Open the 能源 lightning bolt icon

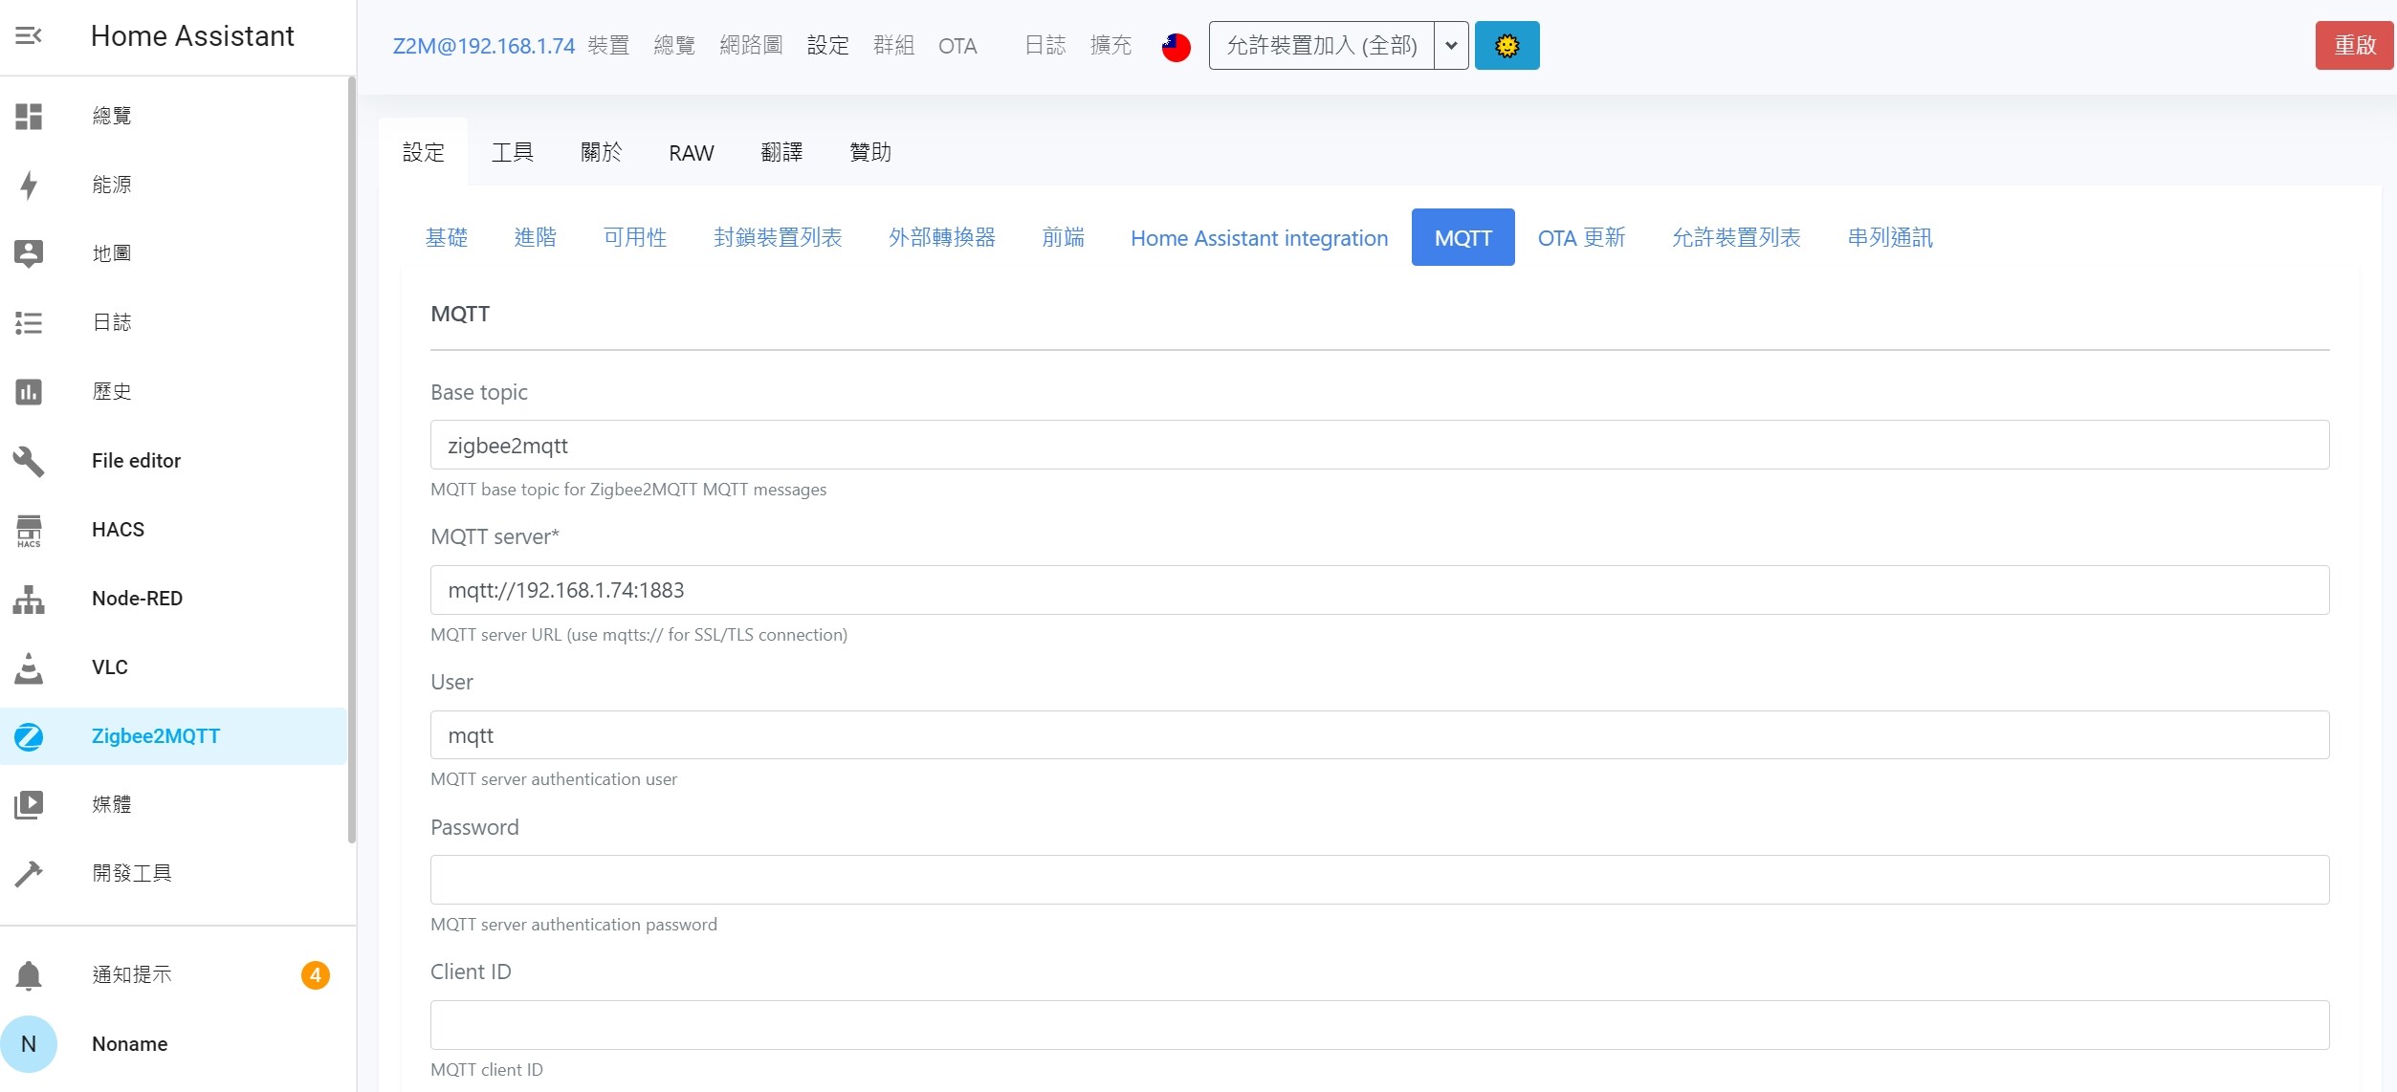[29, 185]
